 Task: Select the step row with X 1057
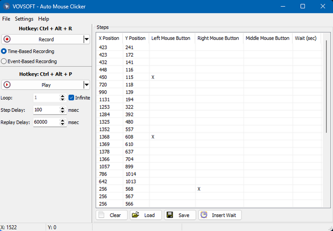pyautogui.click(x=209, y=166)
